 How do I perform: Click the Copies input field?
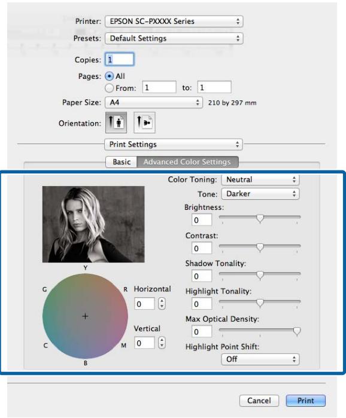pyautogui.click(x=120, y=59)
